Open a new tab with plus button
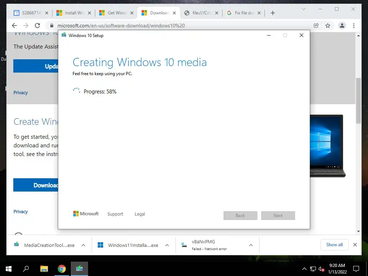The width and height of the screenshot is (368, 276). (272, 13)
